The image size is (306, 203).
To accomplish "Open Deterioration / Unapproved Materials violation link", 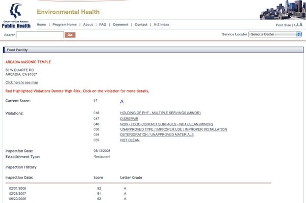I will [157, 134].
